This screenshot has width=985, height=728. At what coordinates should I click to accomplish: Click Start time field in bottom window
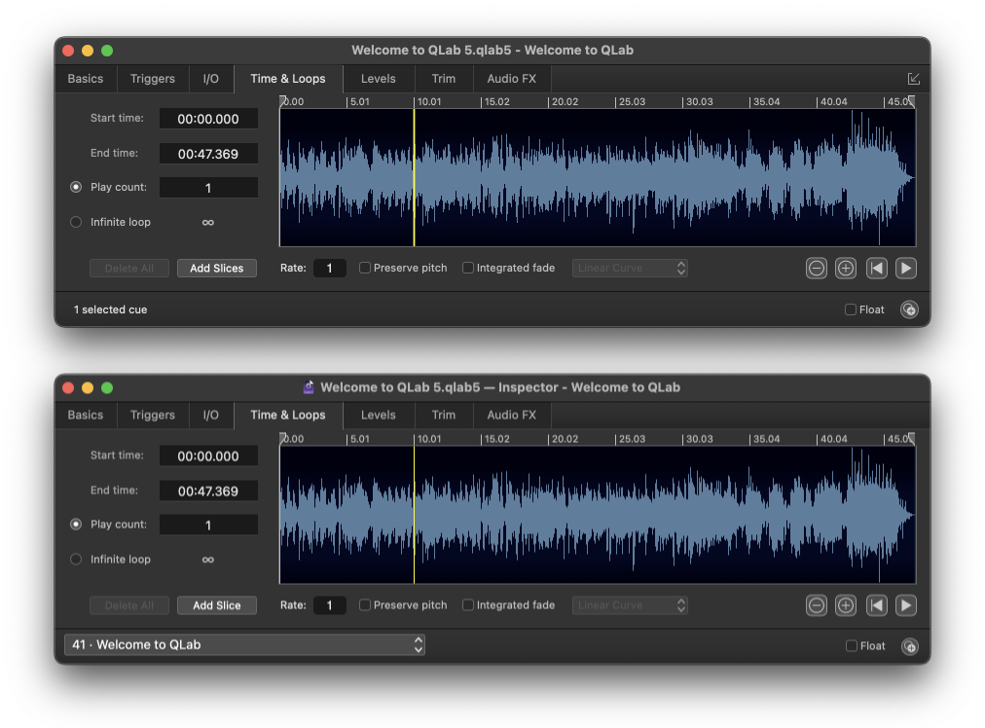[x=208, y=456]
